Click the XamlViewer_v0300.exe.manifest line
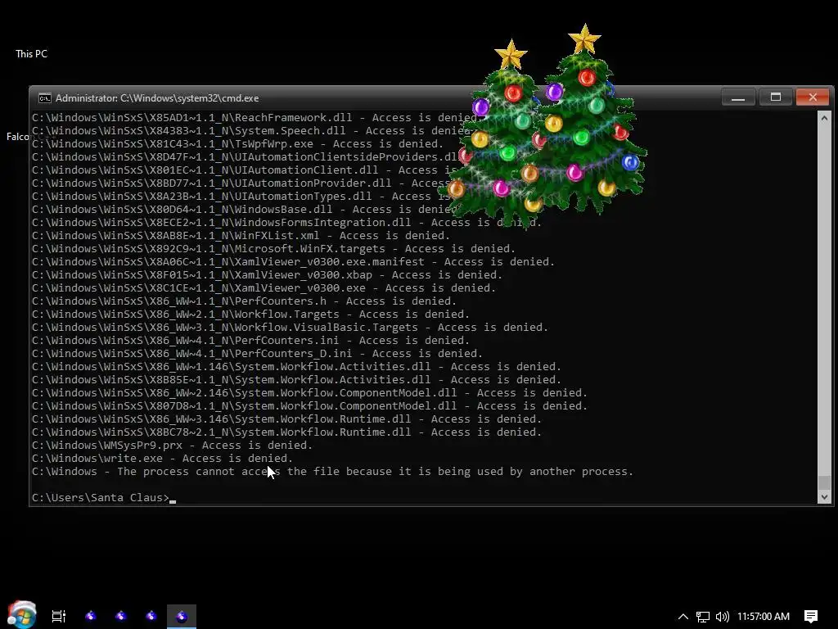Screen dimensions: 838x629 pyautogui.click(x=294, y=262)
